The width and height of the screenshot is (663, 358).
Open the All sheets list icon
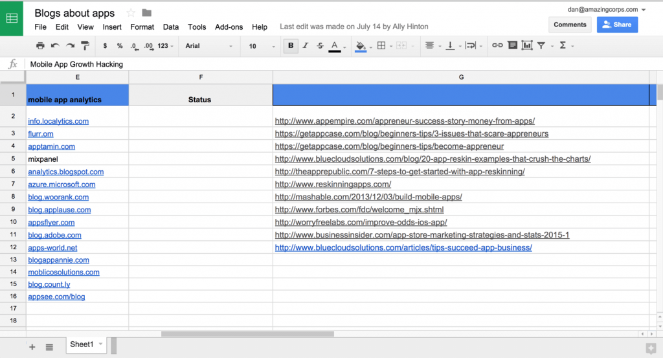[x=49, y=347]
